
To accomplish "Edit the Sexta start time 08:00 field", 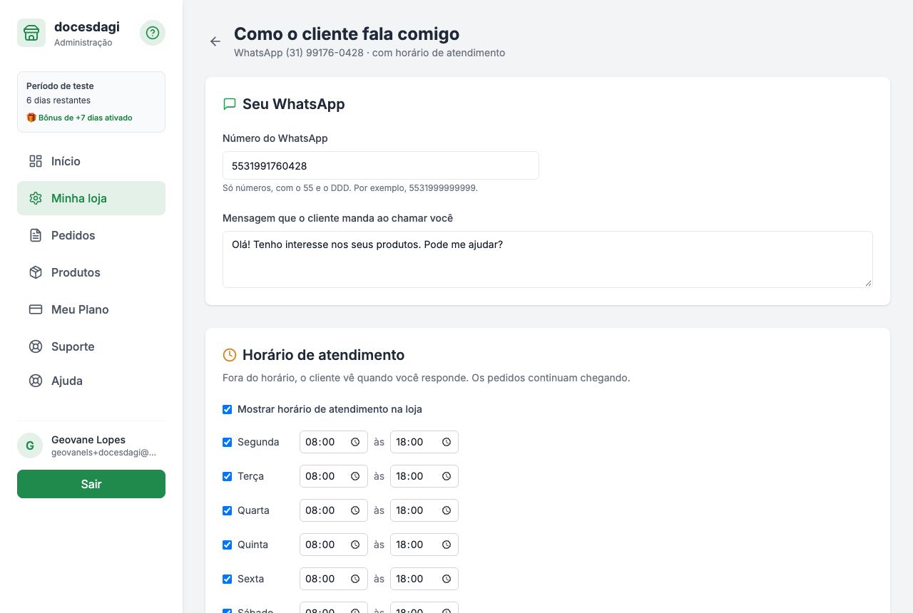I will (334, 579).
